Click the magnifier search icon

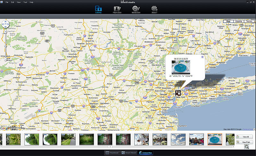pos(247,147)
